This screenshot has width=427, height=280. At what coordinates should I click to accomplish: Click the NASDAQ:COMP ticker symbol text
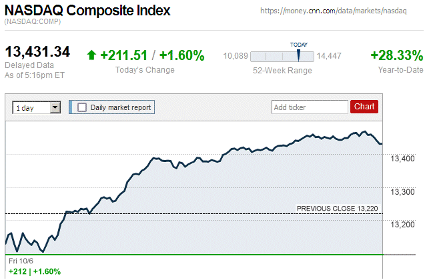(x=33, y=22)
